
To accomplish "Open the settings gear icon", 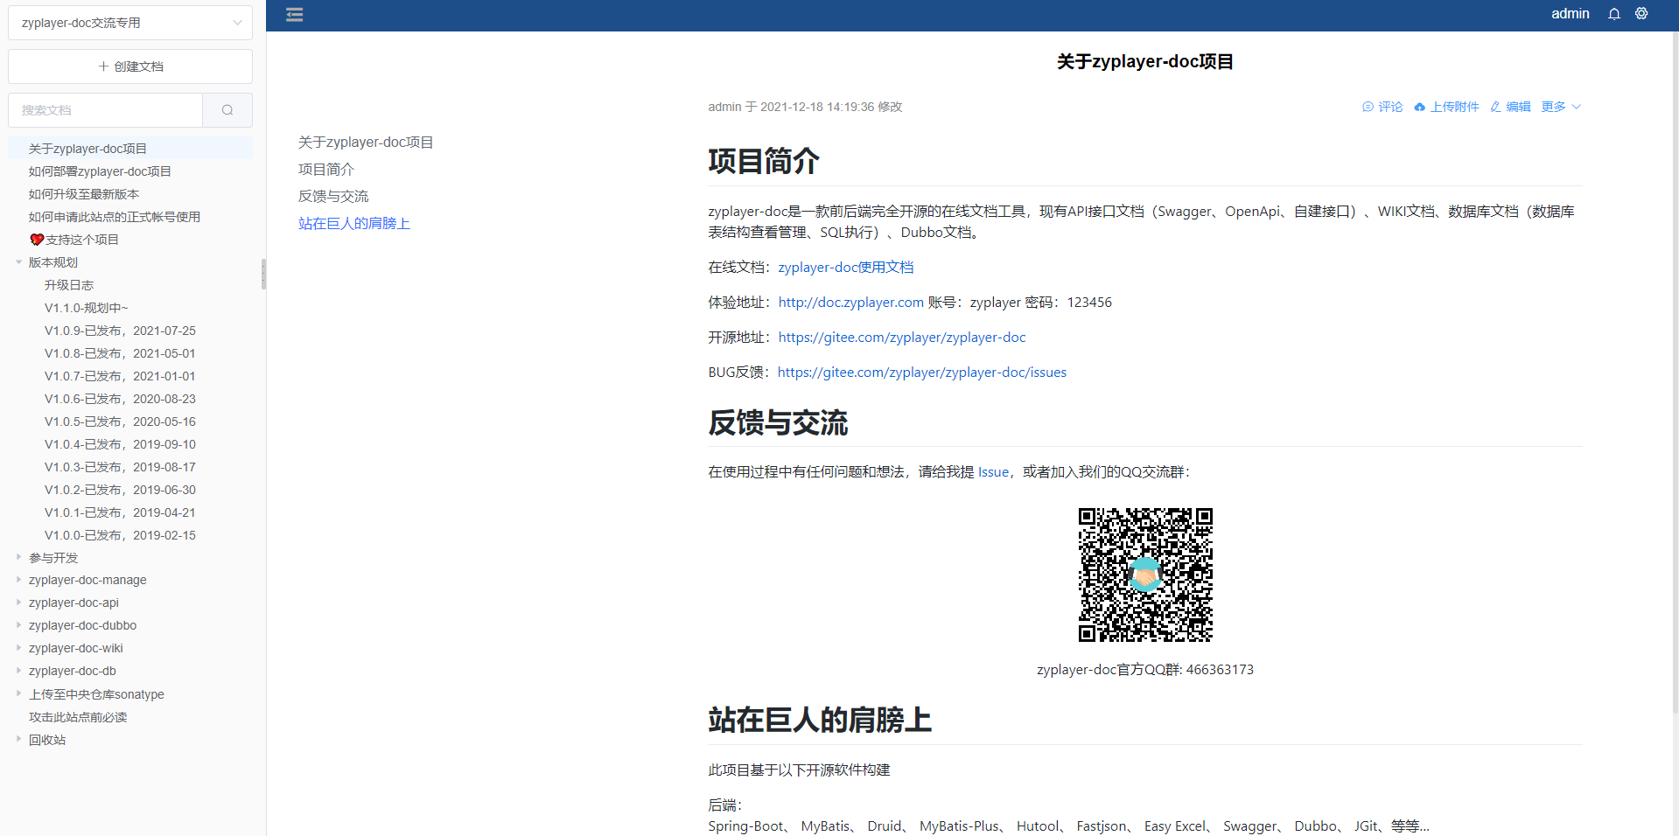I will click(1641, 14).
